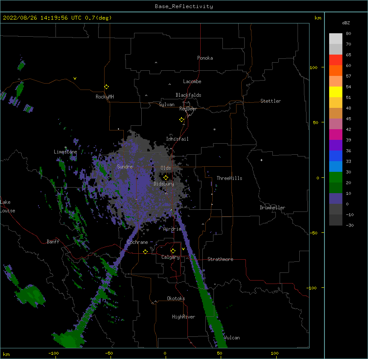This screenshot has height=359, width=368.
Task: Select the Blackfalds label
Action: tap(188, 95)
